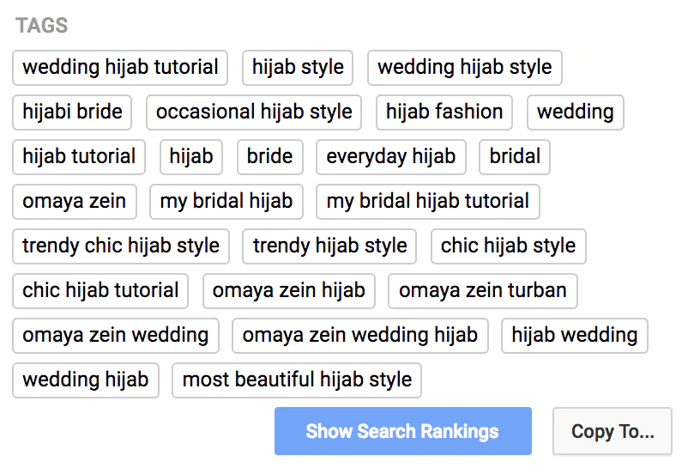The height and width of the screenshot is (474, 688).
Task: Click the 'hijabi bride' tag
Action: click(72, 112)
